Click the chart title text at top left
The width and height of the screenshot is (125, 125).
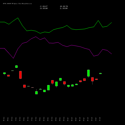pos(17,4)
